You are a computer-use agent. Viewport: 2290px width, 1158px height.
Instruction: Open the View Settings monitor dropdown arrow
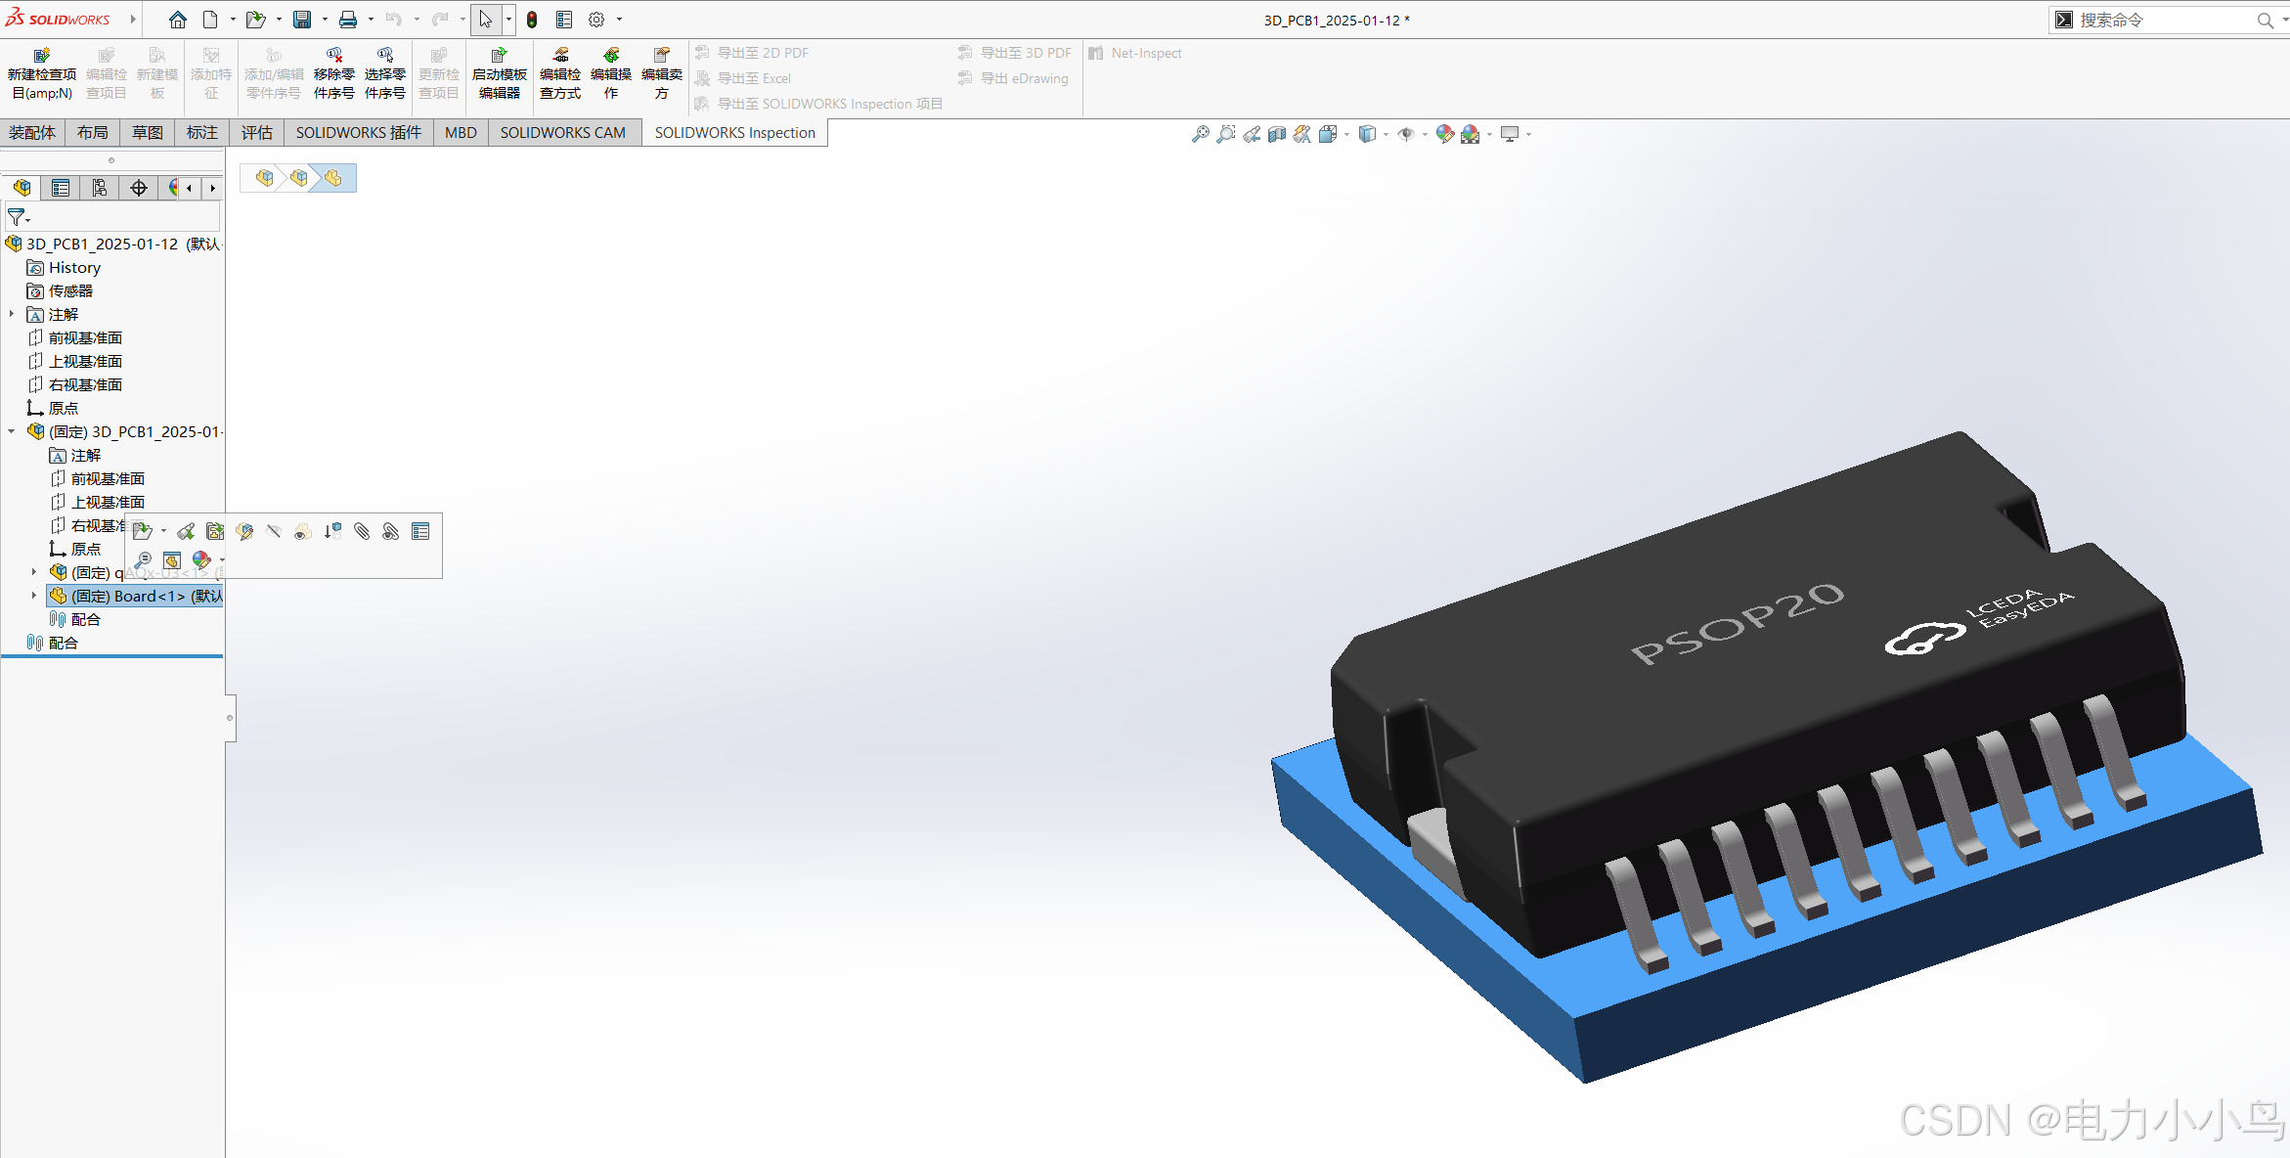[1529, 135]
